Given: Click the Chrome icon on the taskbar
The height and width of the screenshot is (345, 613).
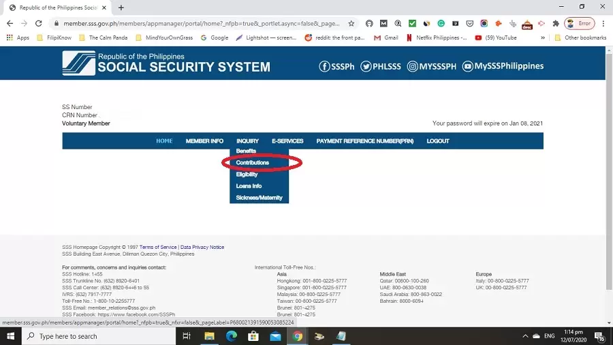Looking at the screenshot, I should click(x=297, y=336).
